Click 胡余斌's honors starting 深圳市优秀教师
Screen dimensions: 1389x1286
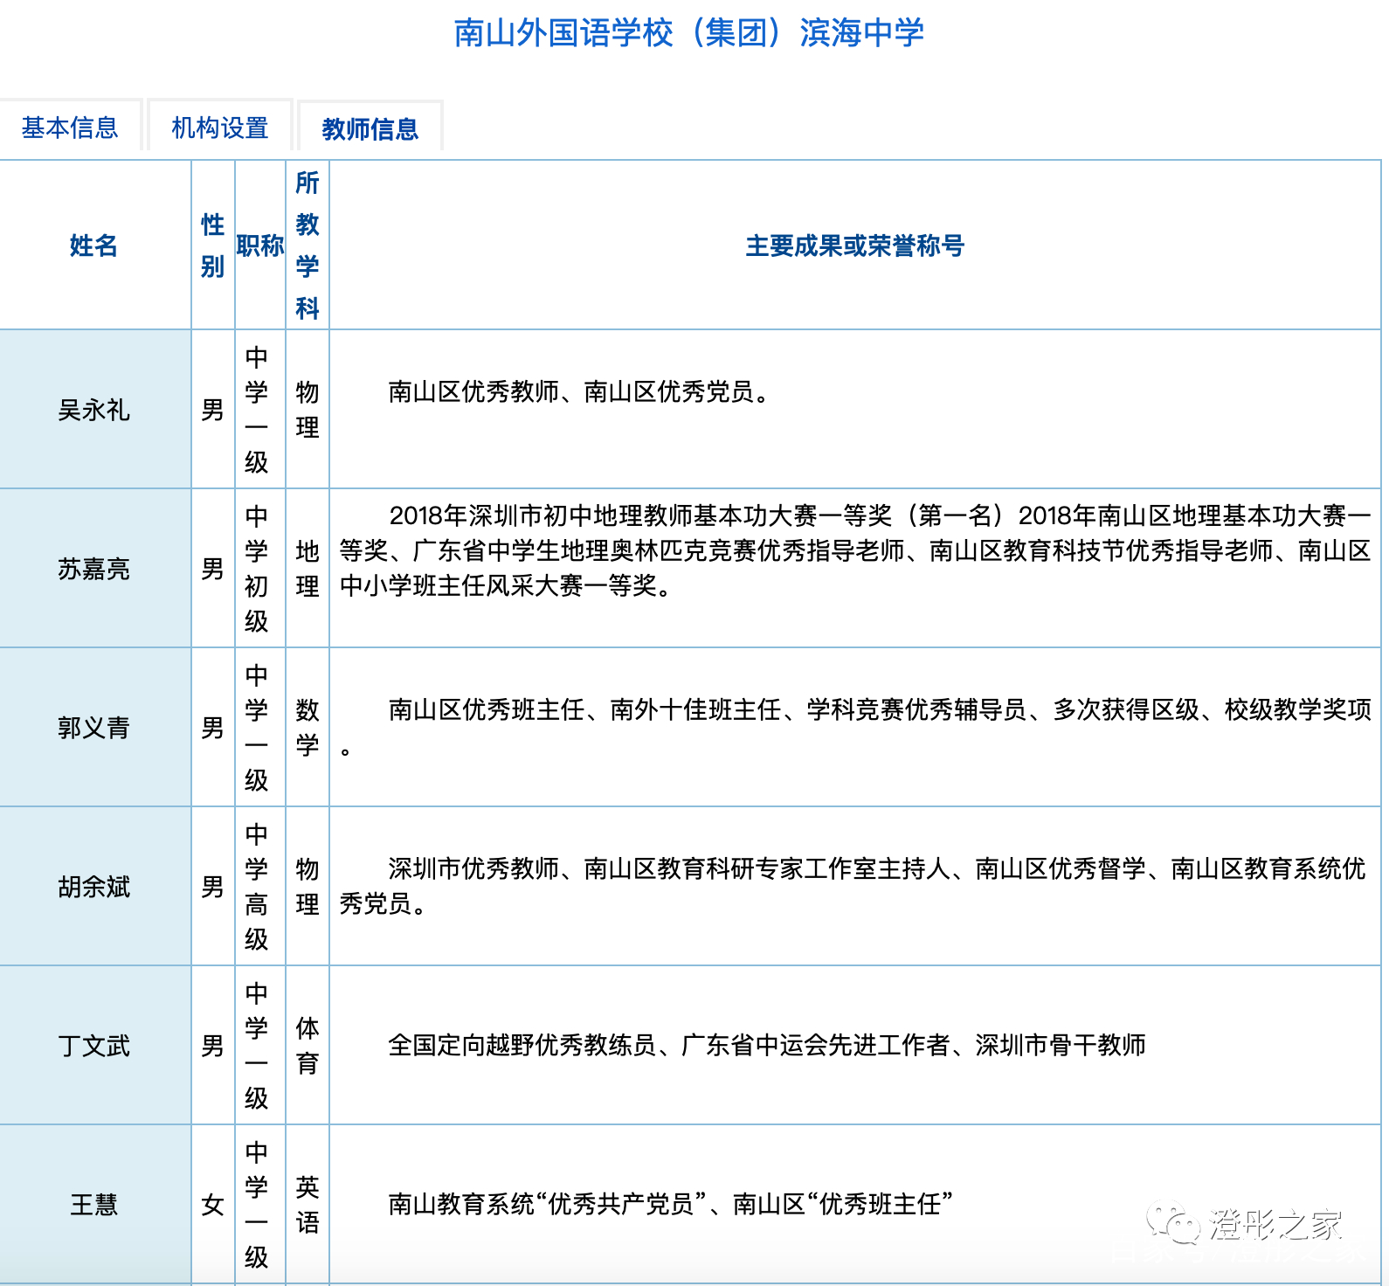(x=853, y=887)
